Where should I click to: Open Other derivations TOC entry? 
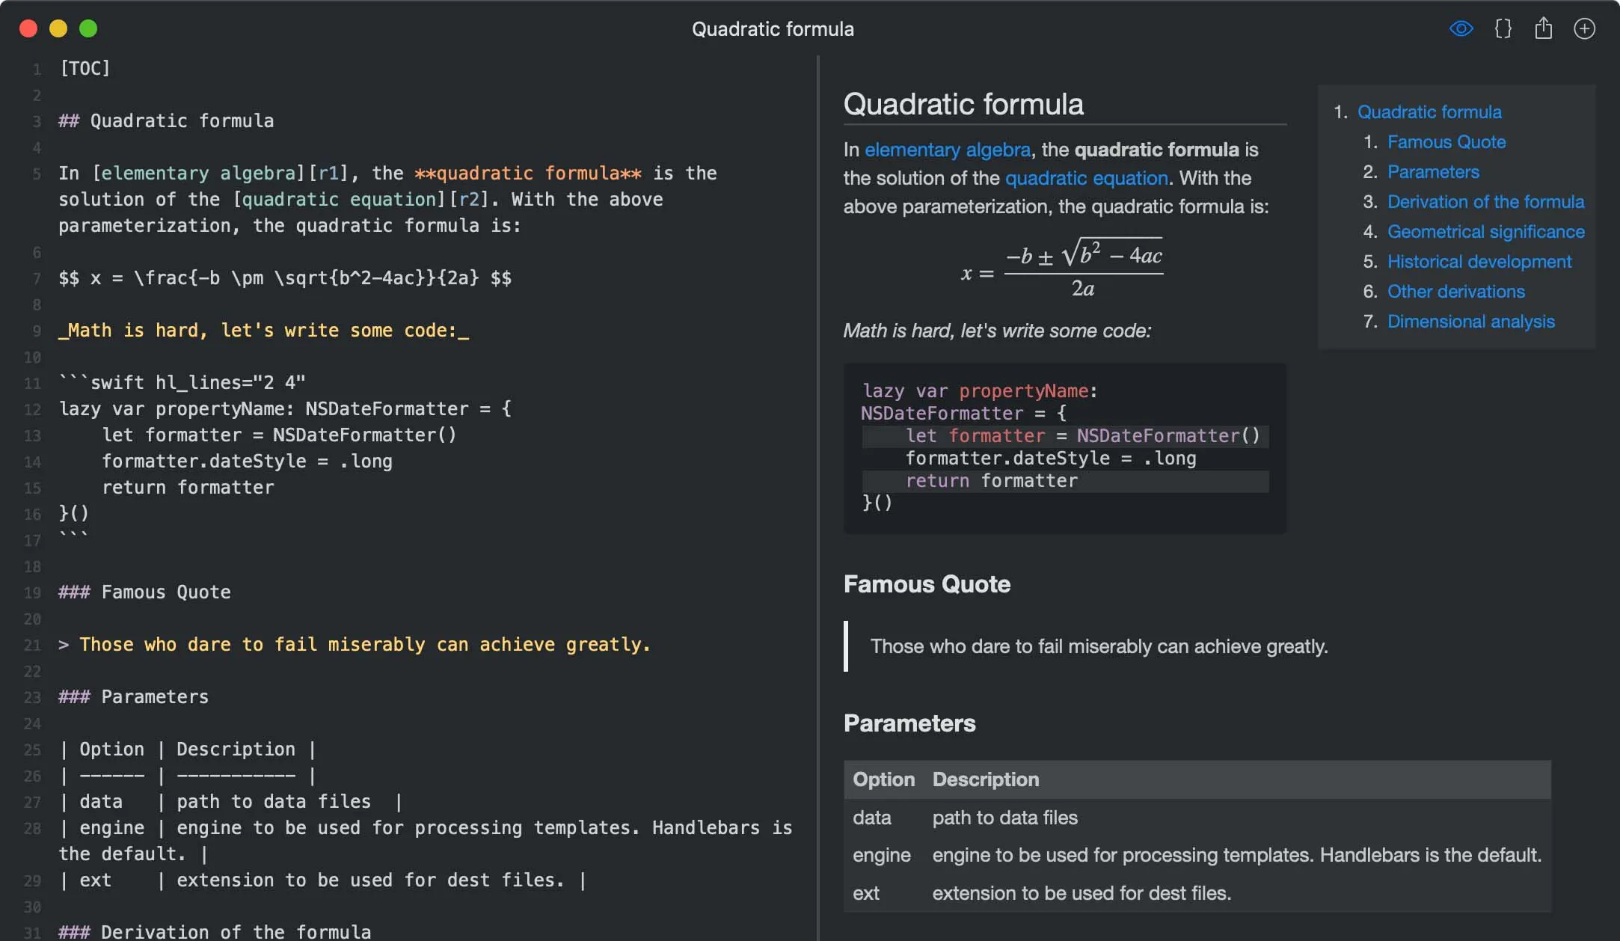(1455, 292)
